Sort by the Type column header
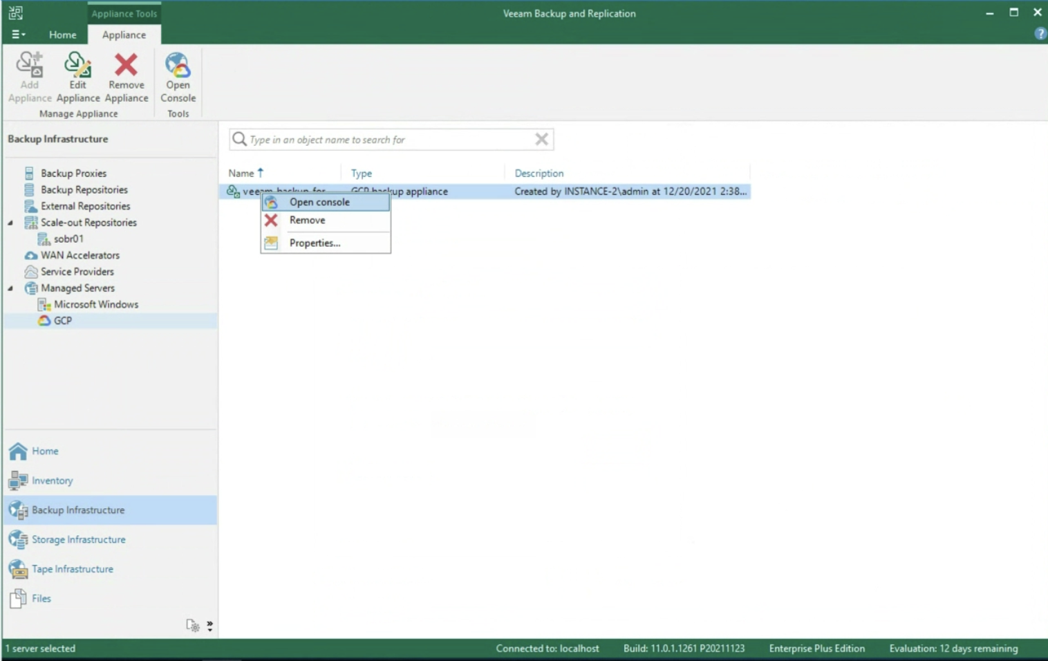This screenshot has height=661, width=1048. (x=361, y=173)
